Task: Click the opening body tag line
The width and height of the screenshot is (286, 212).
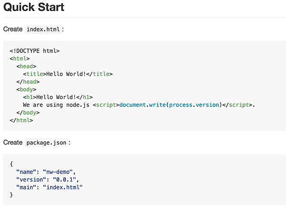Action: 26,89
